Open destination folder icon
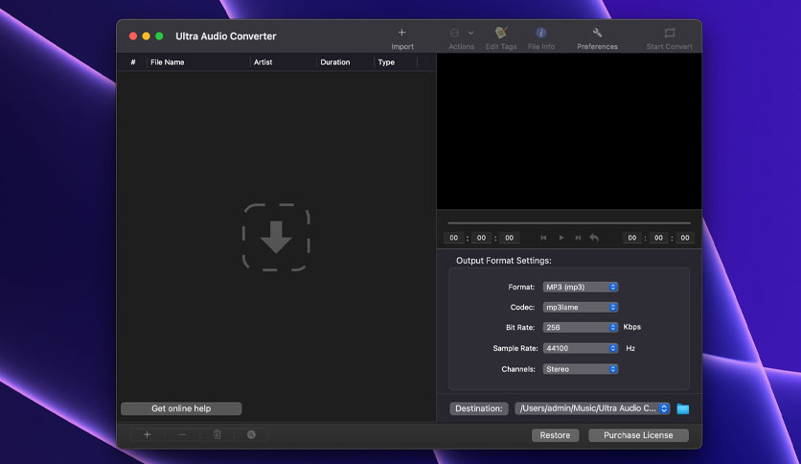This screenshot has height=464, width=801. [x=683, y=408]
